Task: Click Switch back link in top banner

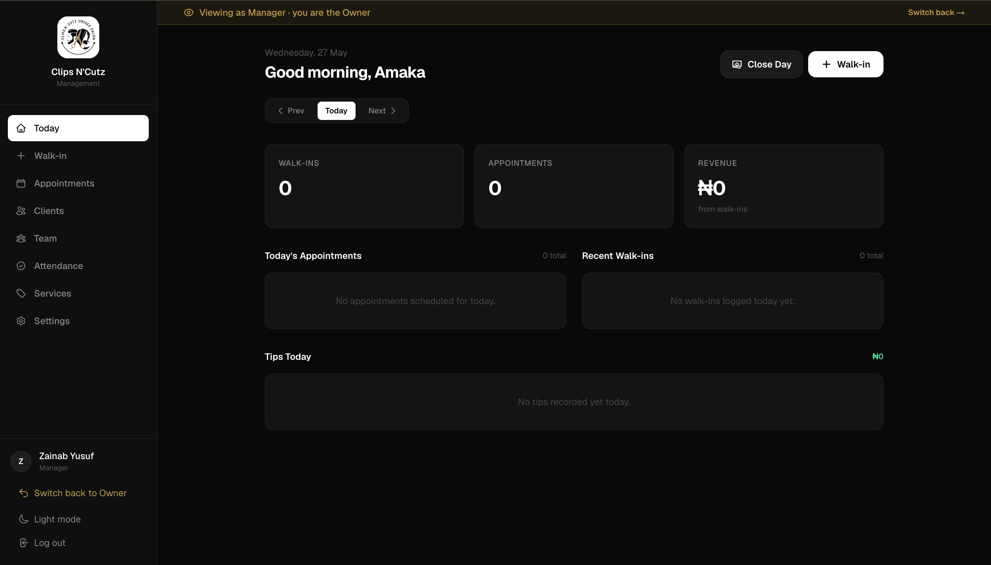Action: coord(936,12)
